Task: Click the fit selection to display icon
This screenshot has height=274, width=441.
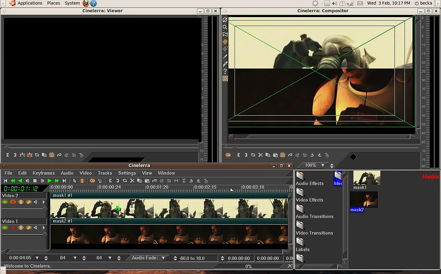Action: click(176, 181)
